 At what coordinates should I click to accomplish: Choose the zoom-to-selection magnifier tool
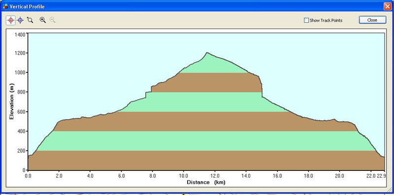(x=30, y=20)
